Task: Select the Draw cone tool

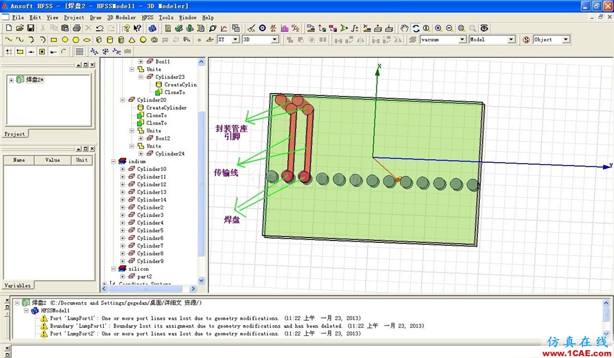Action: (132, 40)
